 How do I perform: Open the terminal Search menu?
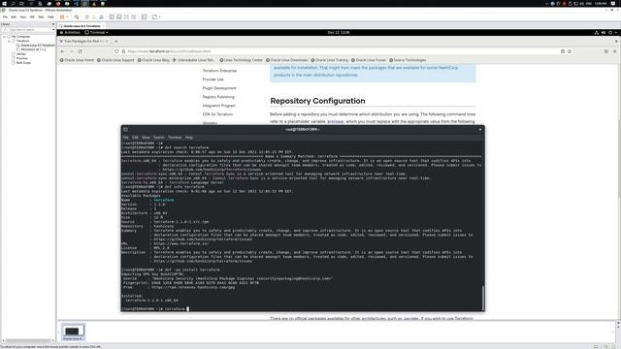[158, 138]
